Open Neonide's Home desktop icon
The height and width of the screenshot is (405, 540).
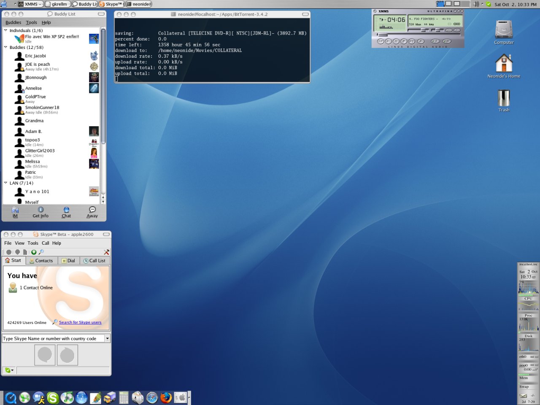(x=504, y=66)
